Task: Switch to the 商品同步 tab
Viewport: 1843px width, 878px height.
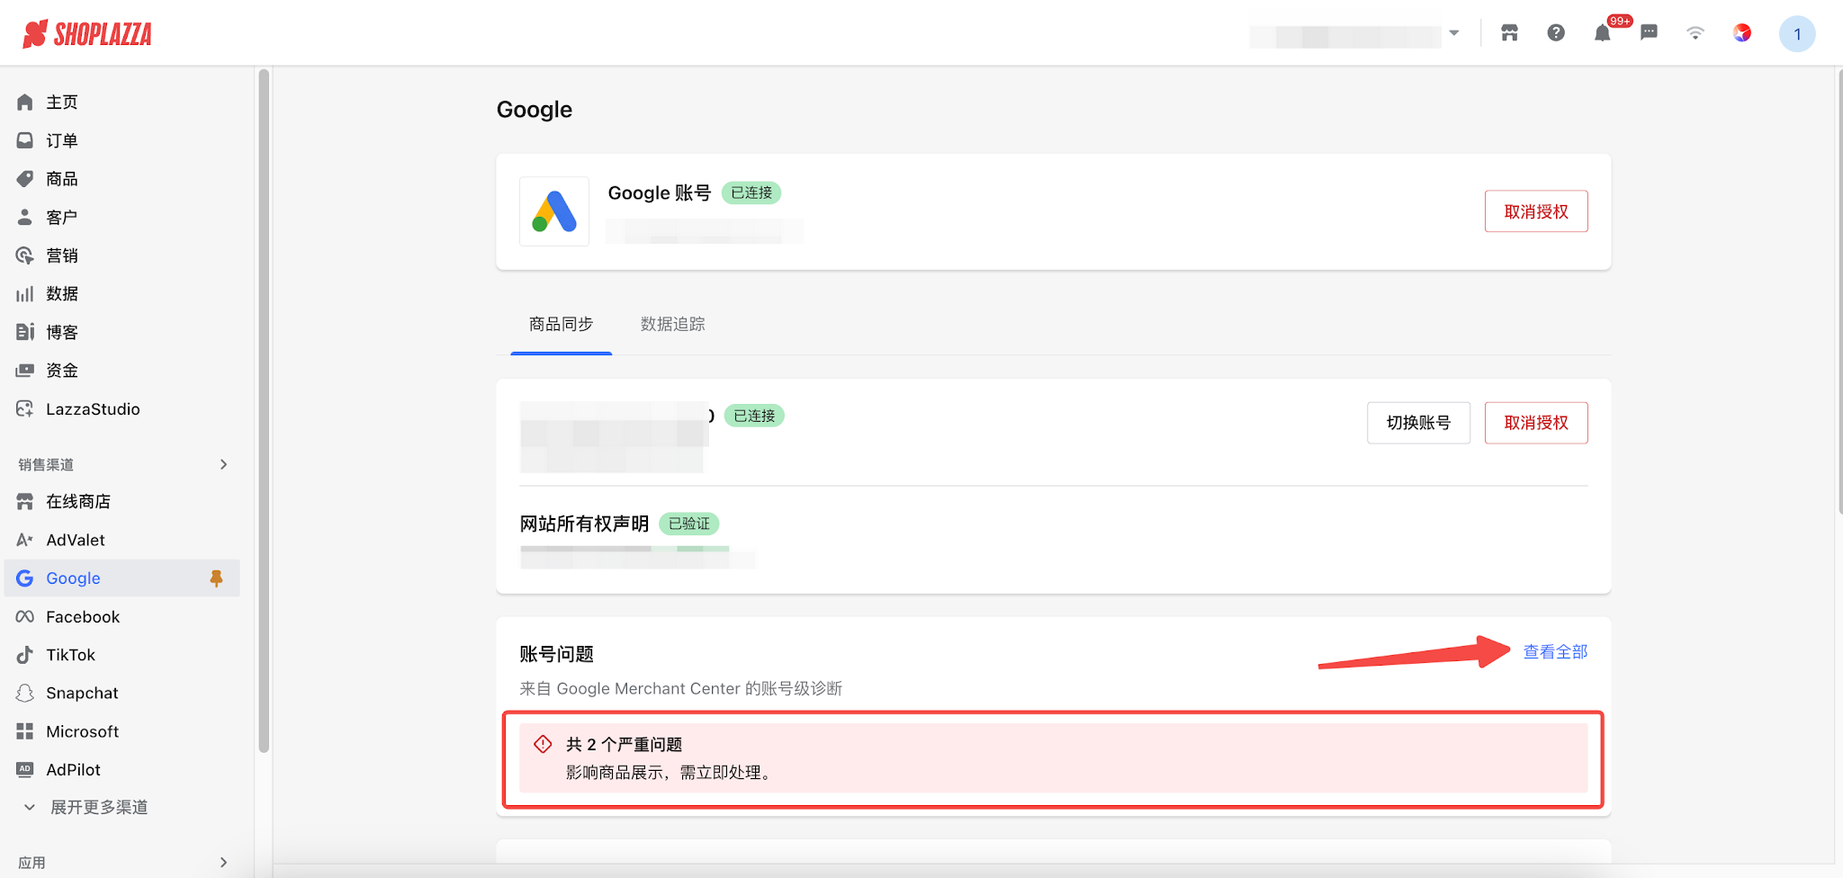Action: 562,324
